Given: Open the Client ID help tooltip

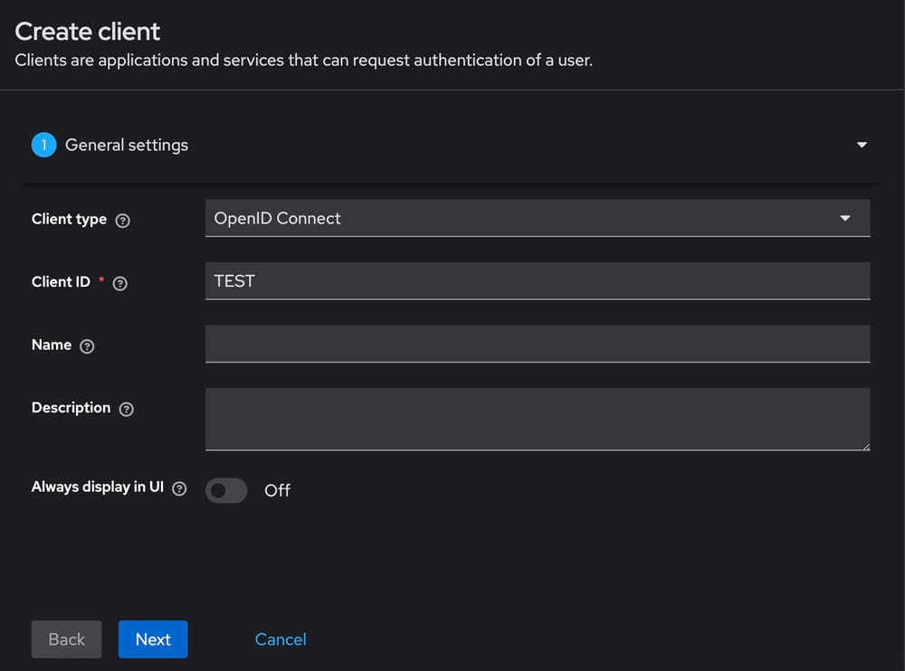Looking at the screenshot, I should pos(119,282).
